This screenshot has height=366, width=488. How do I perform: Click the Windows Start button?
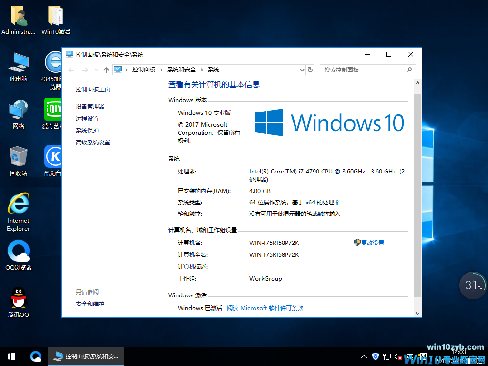click(x=11, y=356)
